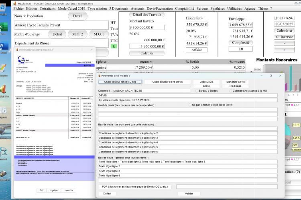Screen dimensions: 301x200
Task: Click Choix couleur foncée Devis button
Action: pyautogui.click(x=120, y=82)
